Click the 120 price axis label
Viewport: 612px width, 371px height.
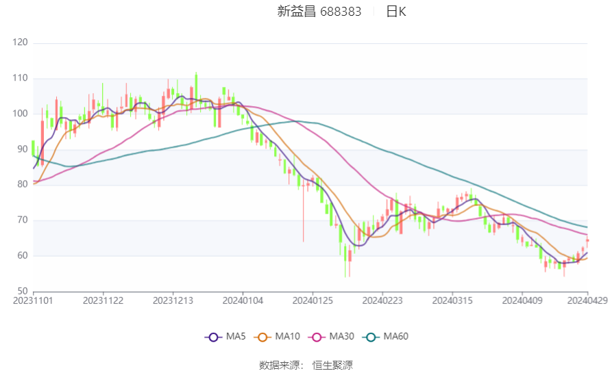pos(20,42)
